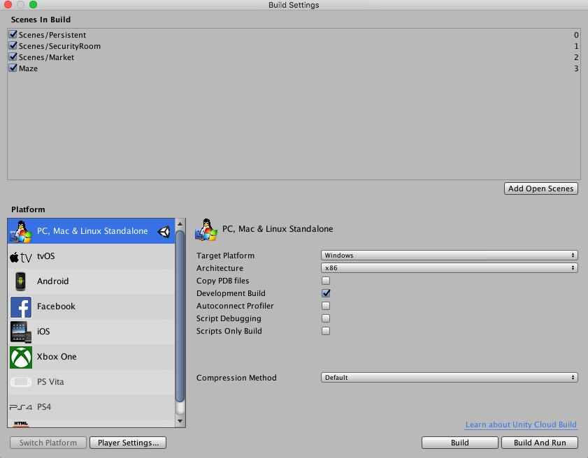588x458 pixels.
Task: Click platform list scroll down arrow
Action: tap(180, 421)
